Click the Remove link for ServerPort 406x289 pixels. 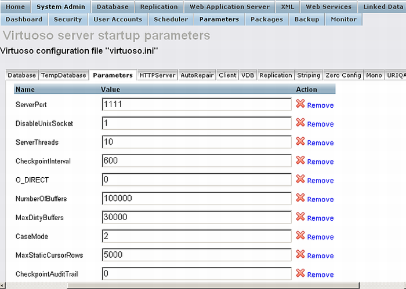320,105
